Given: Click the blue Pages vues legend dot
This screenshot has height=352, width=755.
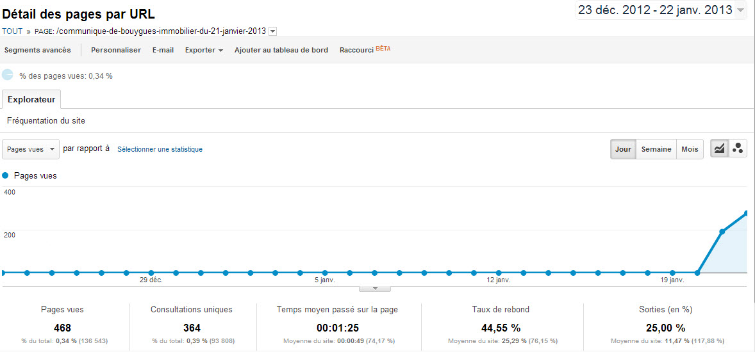Looking at the screenshot, I should (6, 175).
